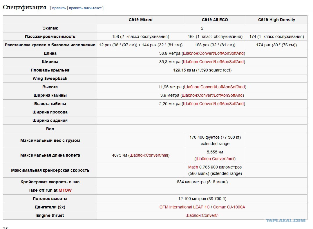Click the template link in Ширина кабины row

click(x=212, y=95)
